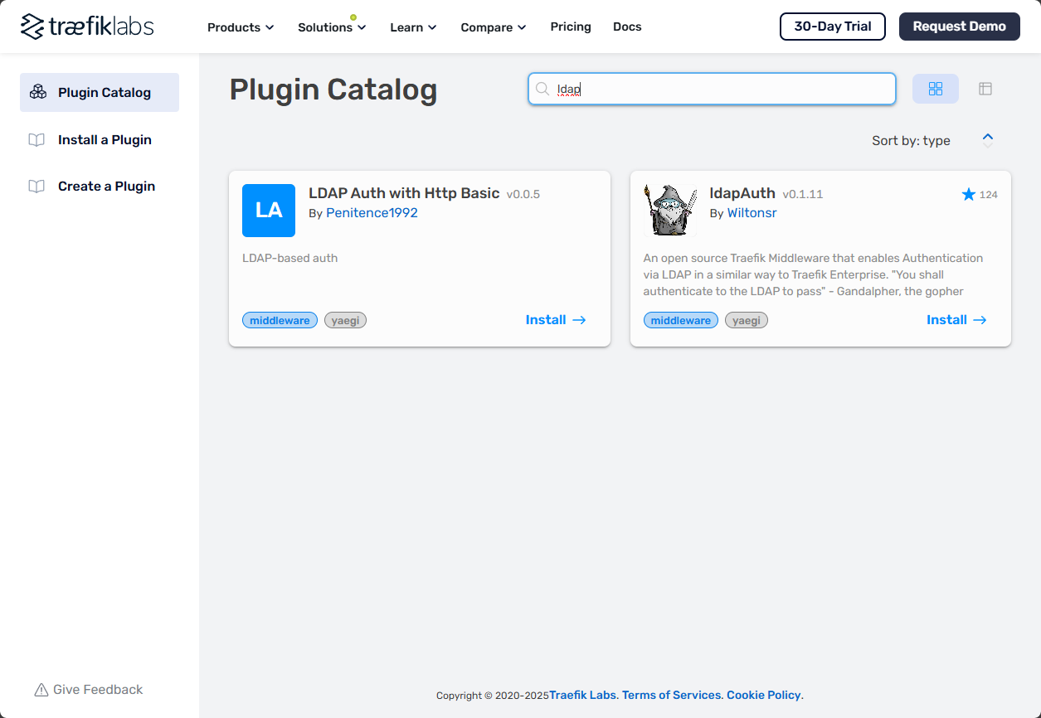Viewport: 1041px width, 718px height.
Task: Click the search magnifier icon
Action: 542,90
